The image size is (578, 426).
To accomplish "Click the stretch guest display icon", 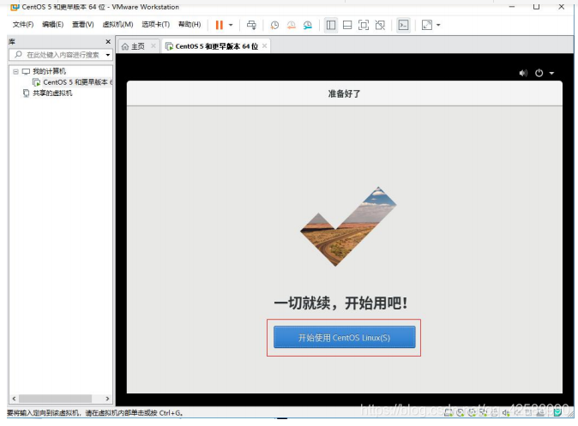I will [427, 25].
